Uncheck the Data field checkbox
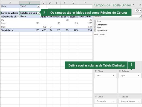142x107 pixels. [x=95, y=21]
